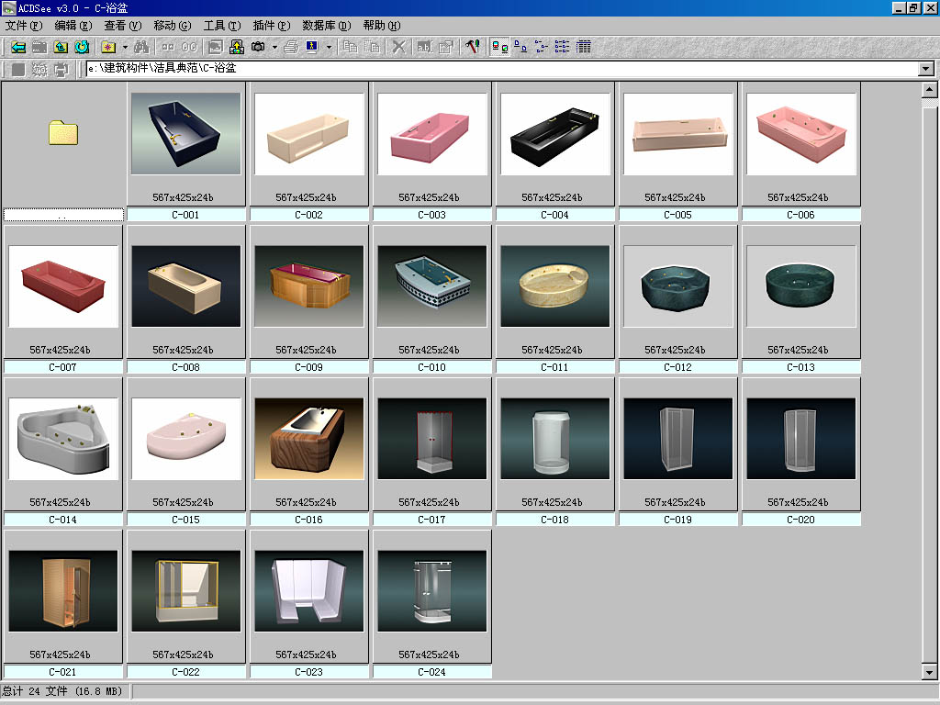The width and height of the screenshot is (940, 705).
Task: Select the C-016 wooden bathtub thumbnail
Action: [309, 439]
